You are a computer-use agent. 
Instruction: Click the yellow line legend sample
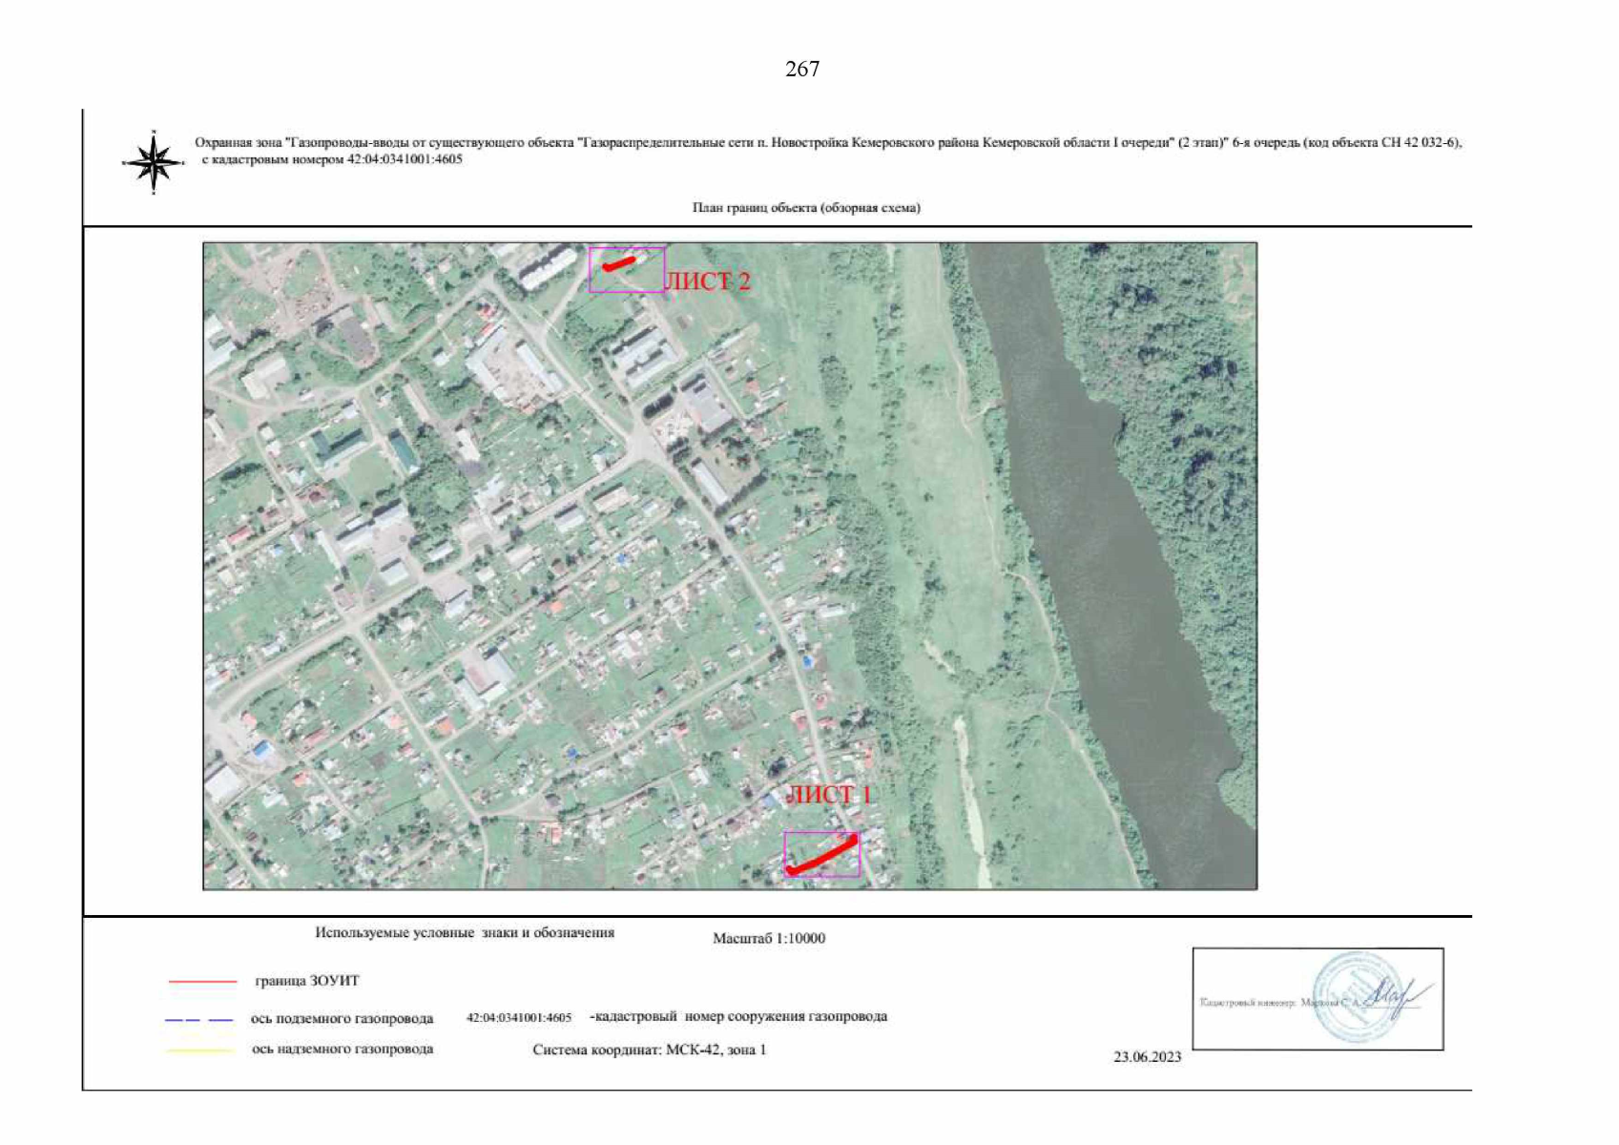[199, 1051]
